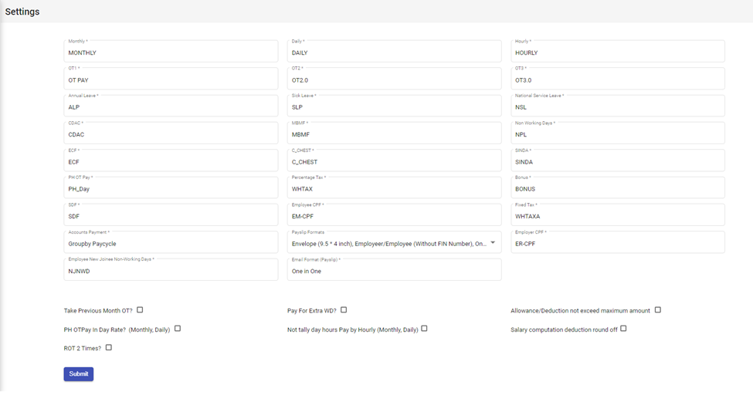
Task: Toggle PH OTPay In Day Rate checkbox
Action: tap(178, 329)
